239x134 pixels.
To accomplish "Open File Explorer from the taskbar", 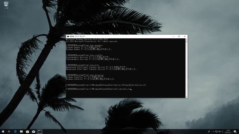I will point(21,131).
